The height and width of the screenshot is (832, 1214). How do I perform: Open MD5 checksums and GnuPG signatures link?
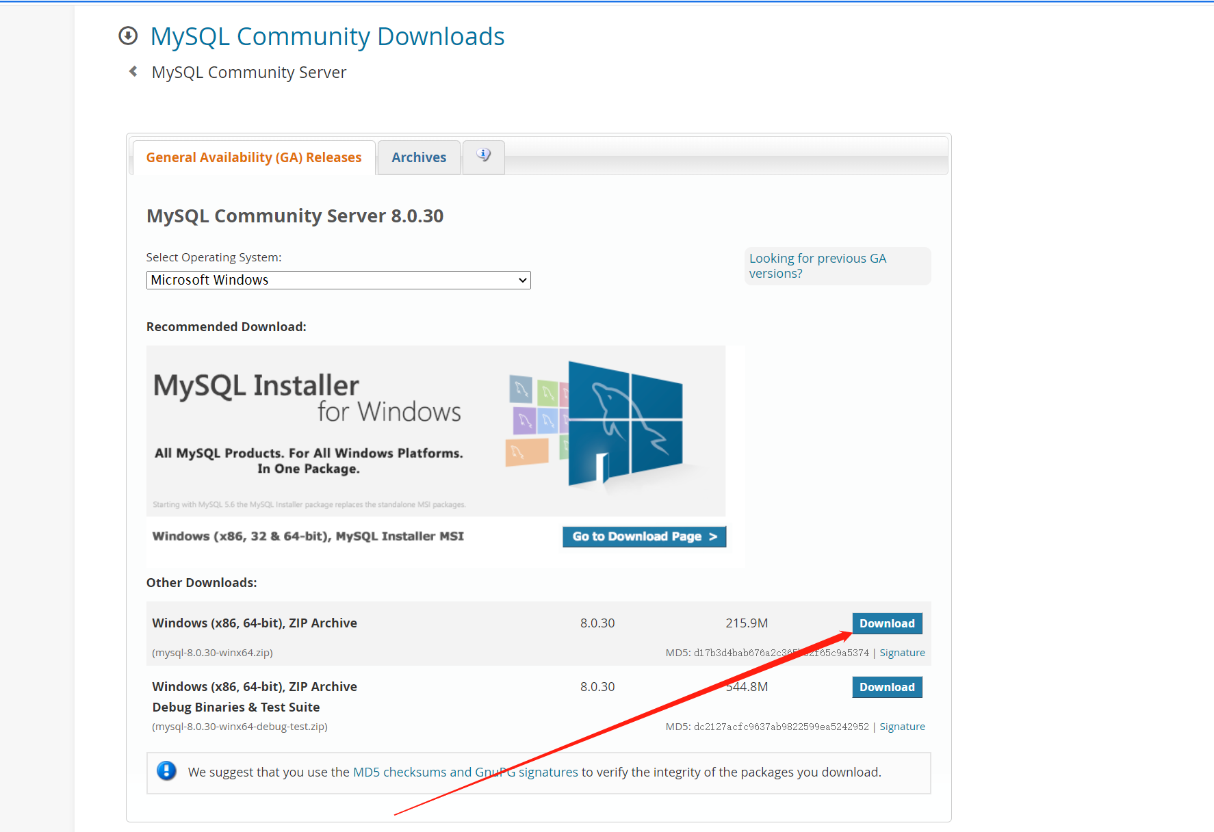465,772
